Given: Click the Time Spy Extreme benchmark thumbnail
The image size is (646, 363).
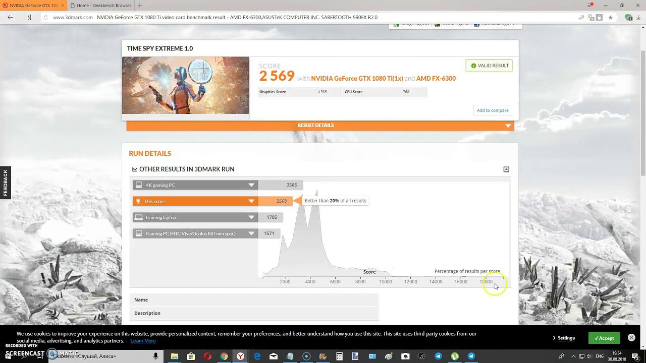Looking at the screenshot, I should 185,85.
